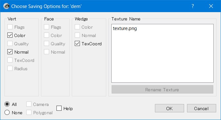Toggle the Face Flags checkbox
Viewport: 221px width, 120px height.
(47, 27)
